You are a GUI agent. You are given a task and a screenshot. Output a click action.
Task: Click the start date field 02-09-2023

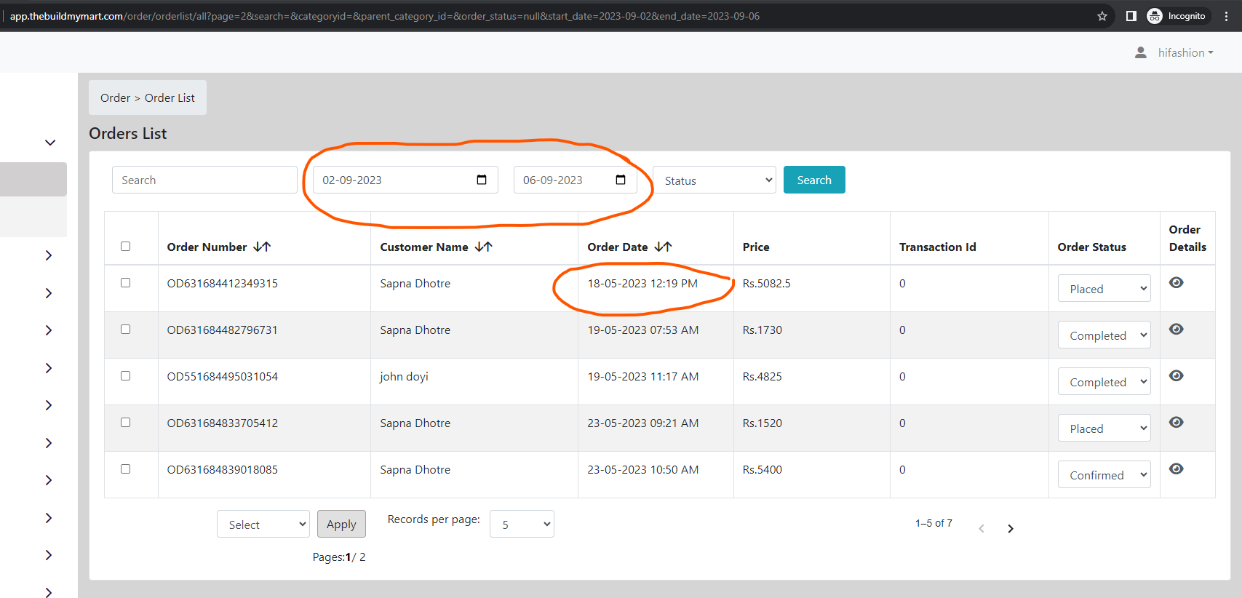click(x=405, y=180)
